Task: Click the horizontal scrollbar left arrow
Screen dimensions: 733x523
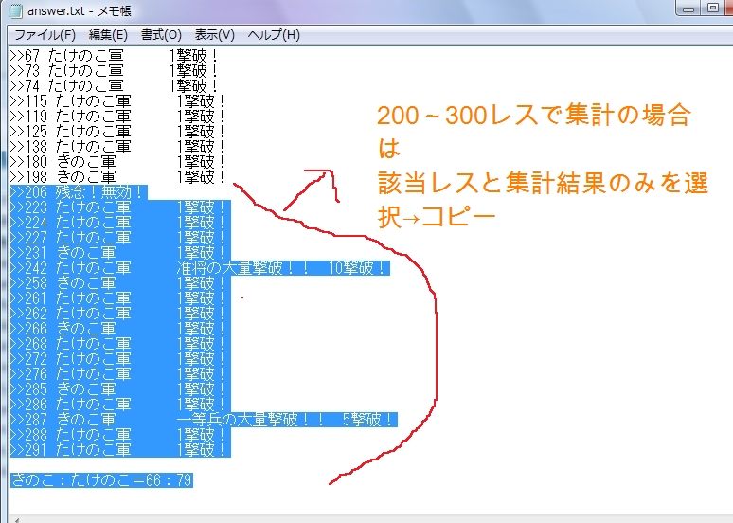Action: click(17, 519)
